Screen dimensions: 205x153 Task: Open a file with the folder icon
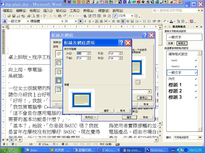[9, 16]
